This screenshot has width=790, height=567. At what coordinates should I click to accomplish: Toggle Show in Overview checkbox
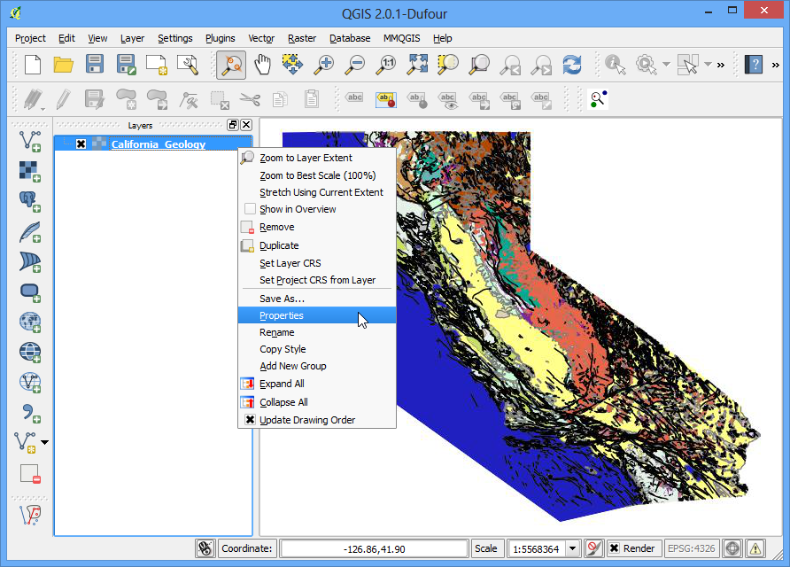[x=250, y=209]
